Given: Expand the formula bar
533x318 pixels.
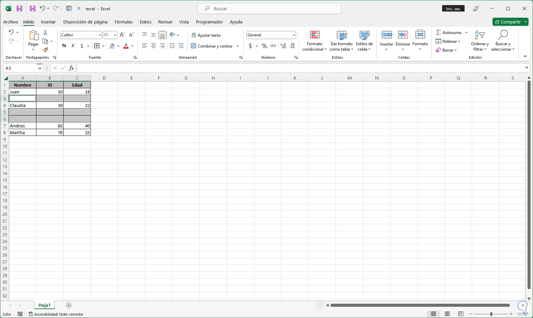Looking at the screenshot, I should [527, 68].
